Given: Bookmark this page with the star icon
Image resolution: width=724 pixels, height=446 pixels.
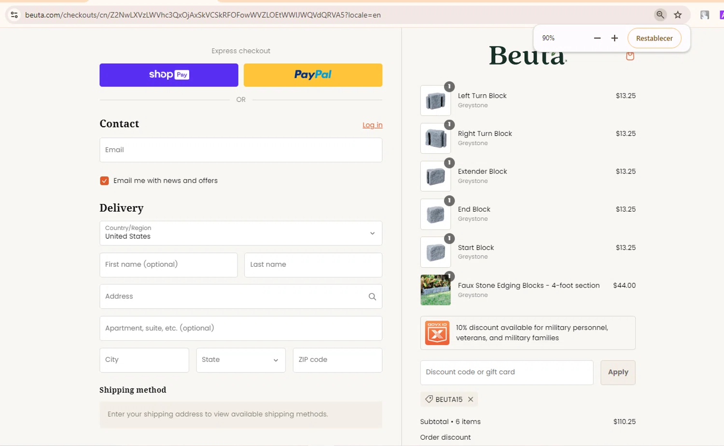Looking at the screenshot, I should [678, 15].
